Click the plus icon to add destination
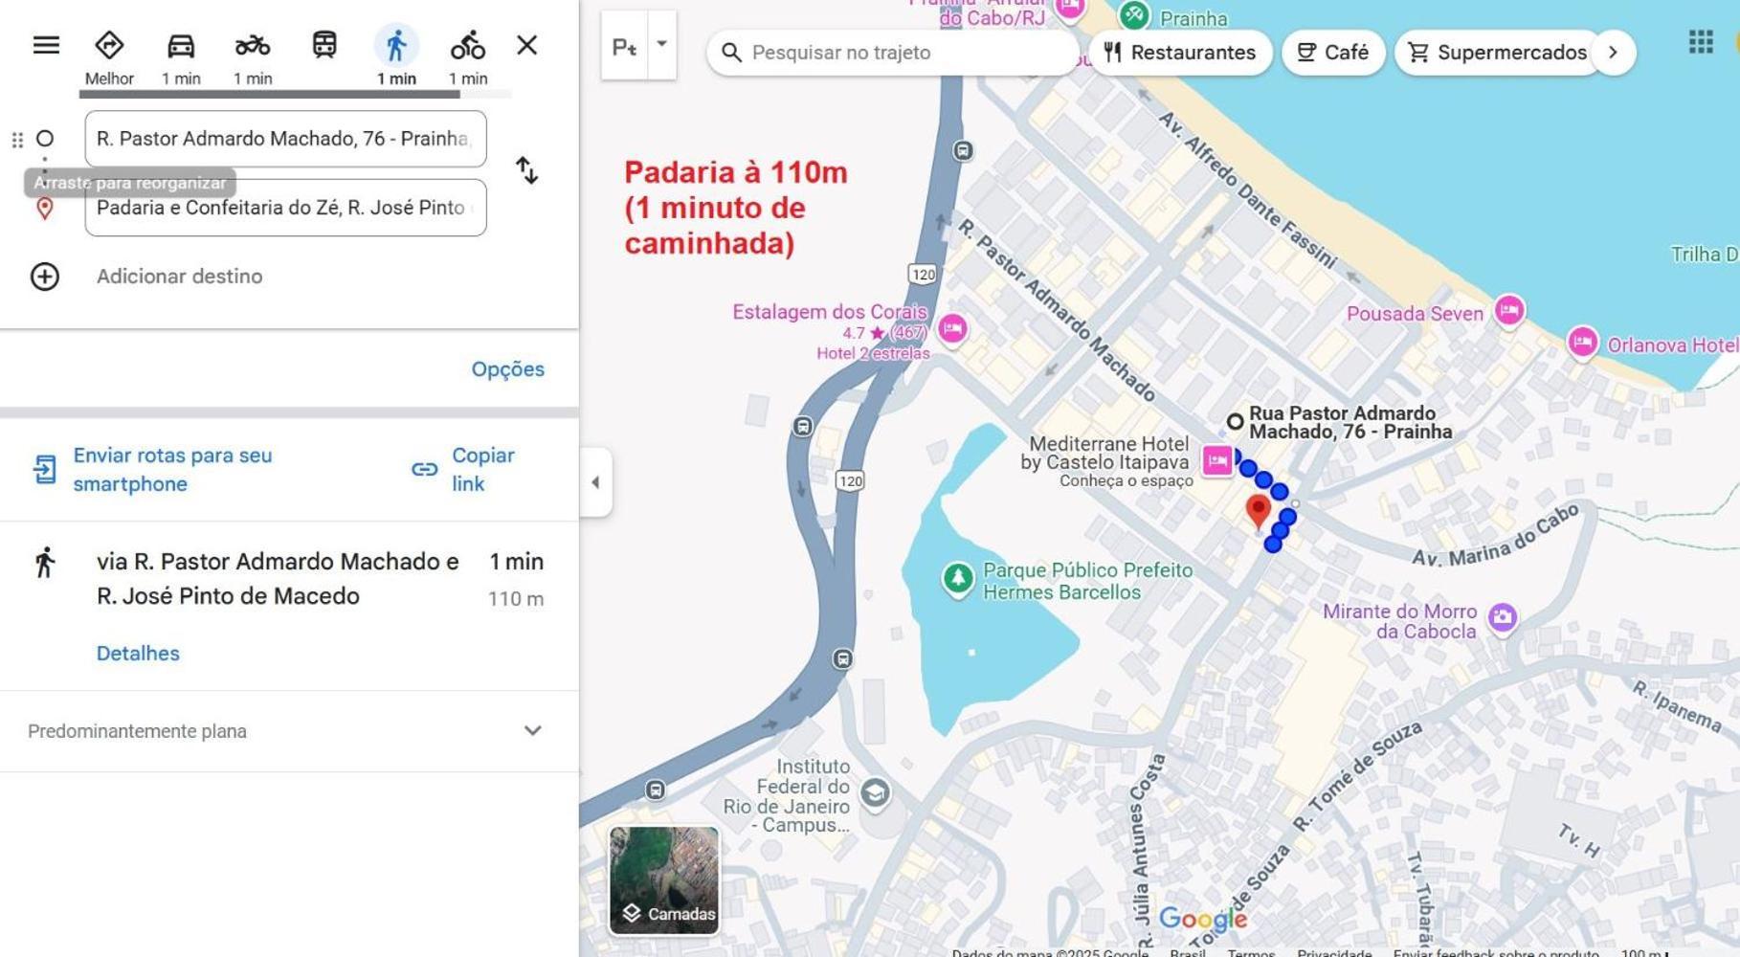1740x957 pixels. [45, 277]
